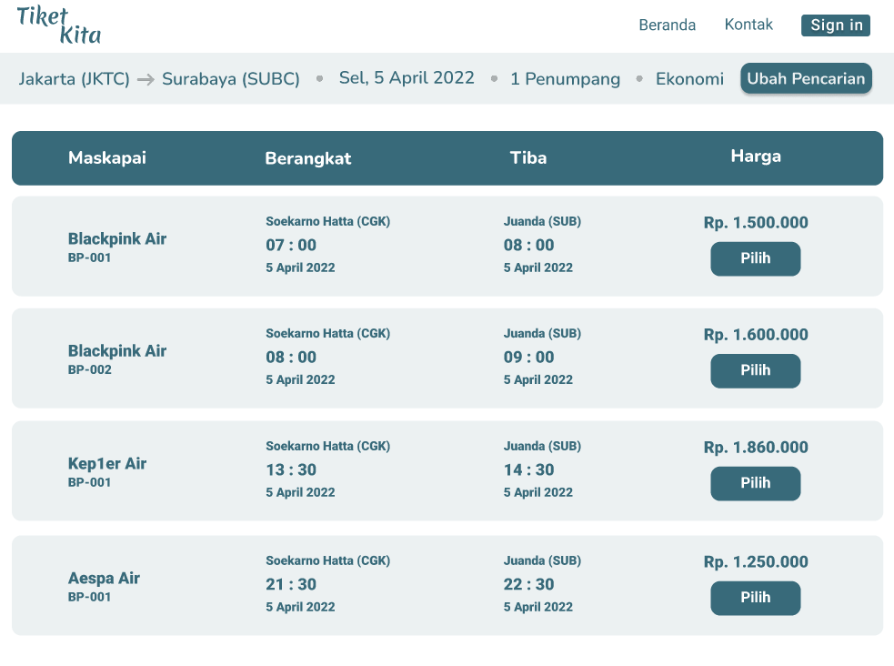Image resolution: width=894 pixels, height=666 pixels.
Task: Click the Rp. 1.500.000 price
Action: (756, 222)
